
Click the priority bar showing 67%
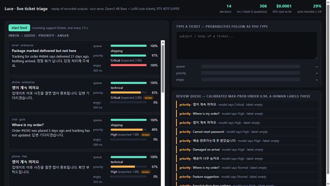(129, 167)
